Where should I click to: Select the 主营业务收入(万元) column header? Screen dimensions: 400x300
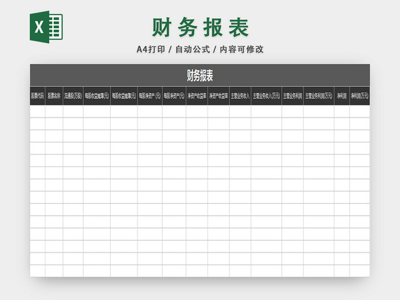[266, 96]
